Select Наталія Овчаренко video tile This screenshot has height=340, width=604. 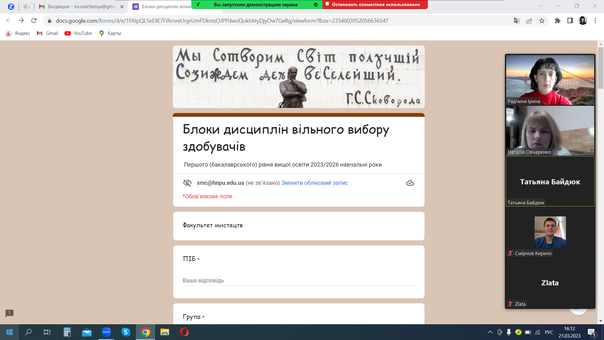[550, 131]
